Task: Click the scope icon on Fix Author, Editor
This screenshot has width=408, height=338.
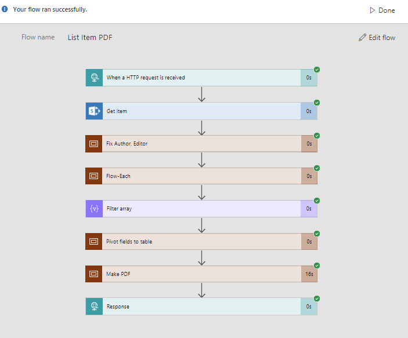Action: 94,144
